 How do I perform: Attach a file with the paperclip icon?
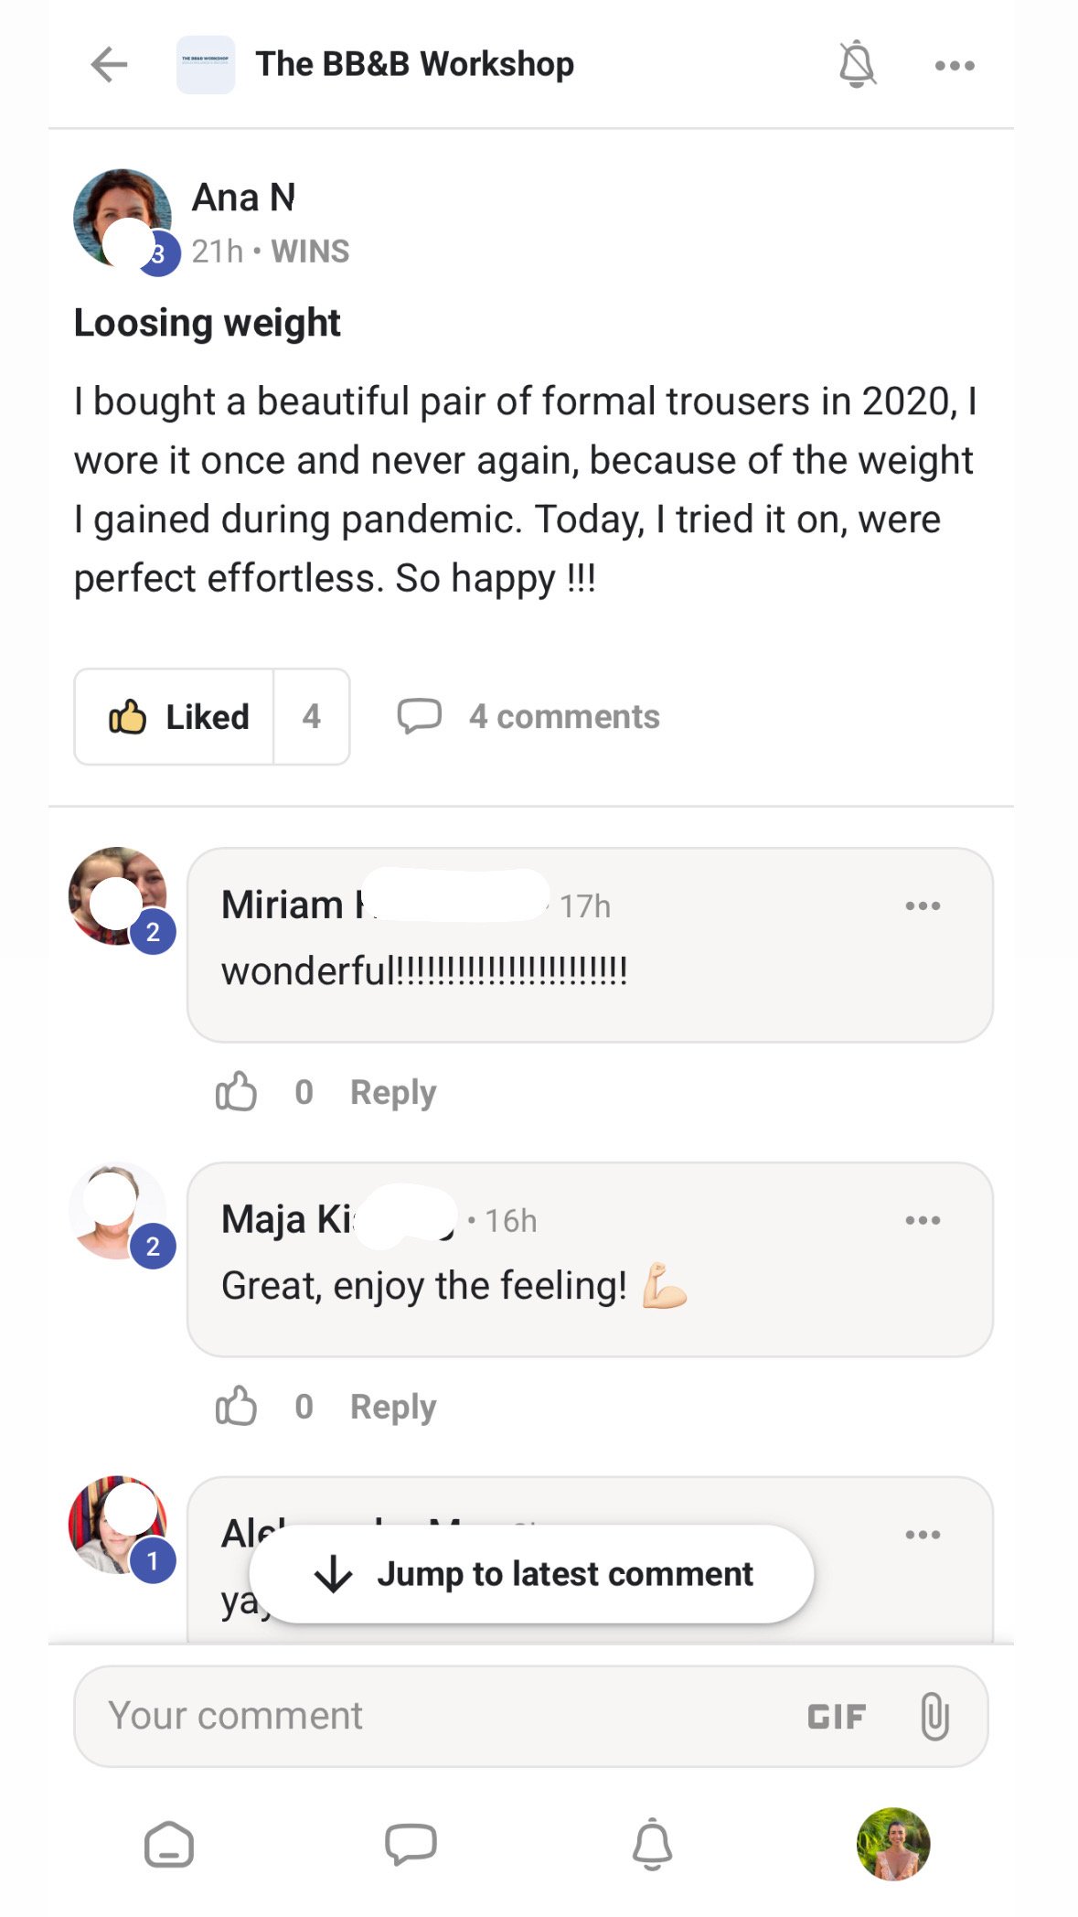[x=934, y=1717]
